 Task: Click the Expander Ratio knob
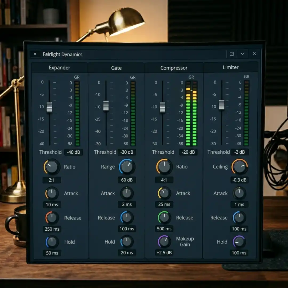point(52,167)
